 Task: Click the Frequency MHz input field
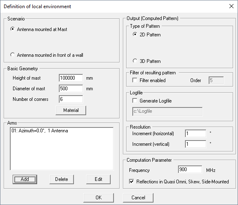click(x=190, y=169)
